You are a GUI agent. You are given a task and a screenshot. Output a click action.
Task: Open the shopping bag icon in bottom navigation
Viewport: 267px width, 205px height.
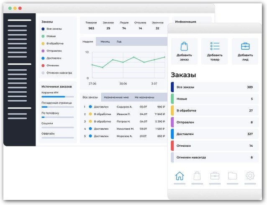tap(197, 176)
